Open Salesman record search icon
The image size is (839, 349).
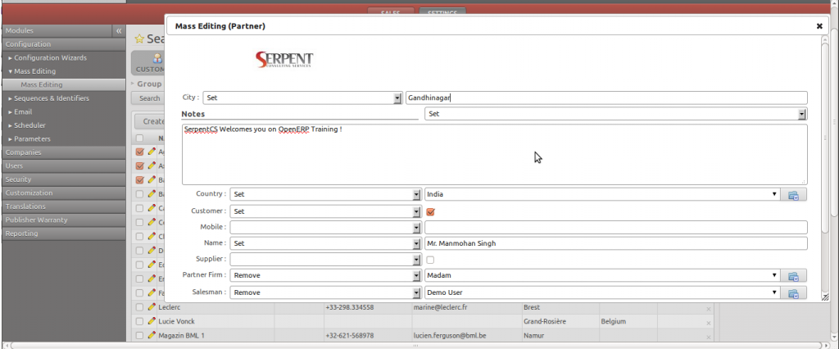(x=793, y=292)
